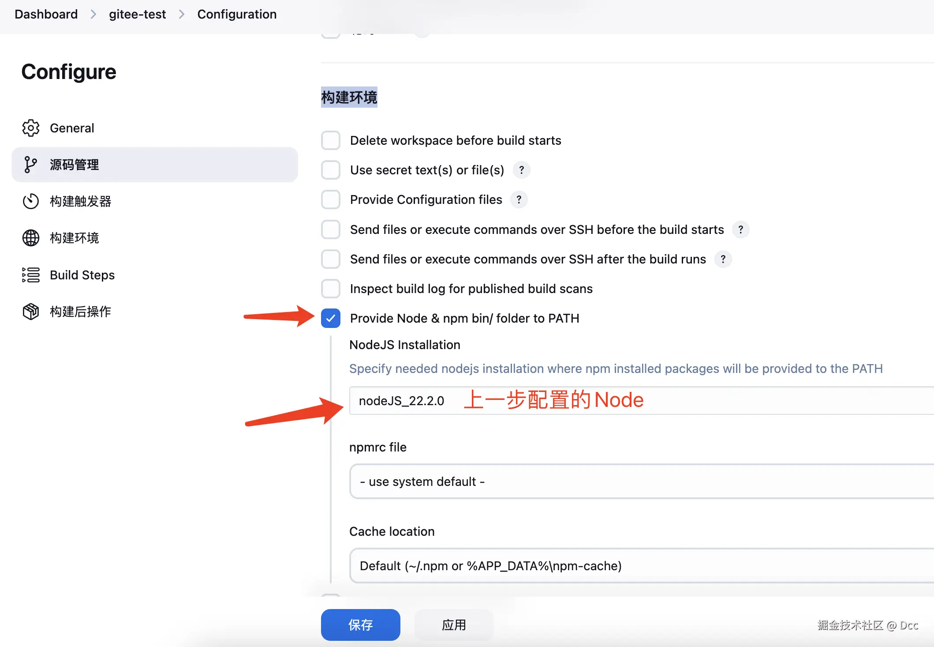934x647 pixels.
Task: Enable Send files over SSH after build
Action: tap(331, 259)
